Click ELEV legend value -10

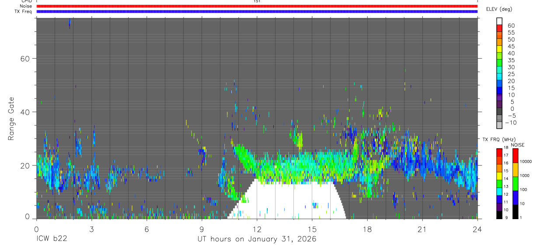(510, 122)
